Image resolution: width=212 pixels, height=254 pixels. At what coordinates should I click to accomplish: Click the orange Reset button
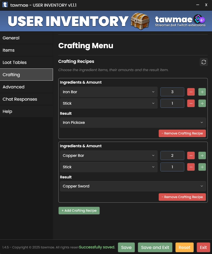(x=184, y=247)
